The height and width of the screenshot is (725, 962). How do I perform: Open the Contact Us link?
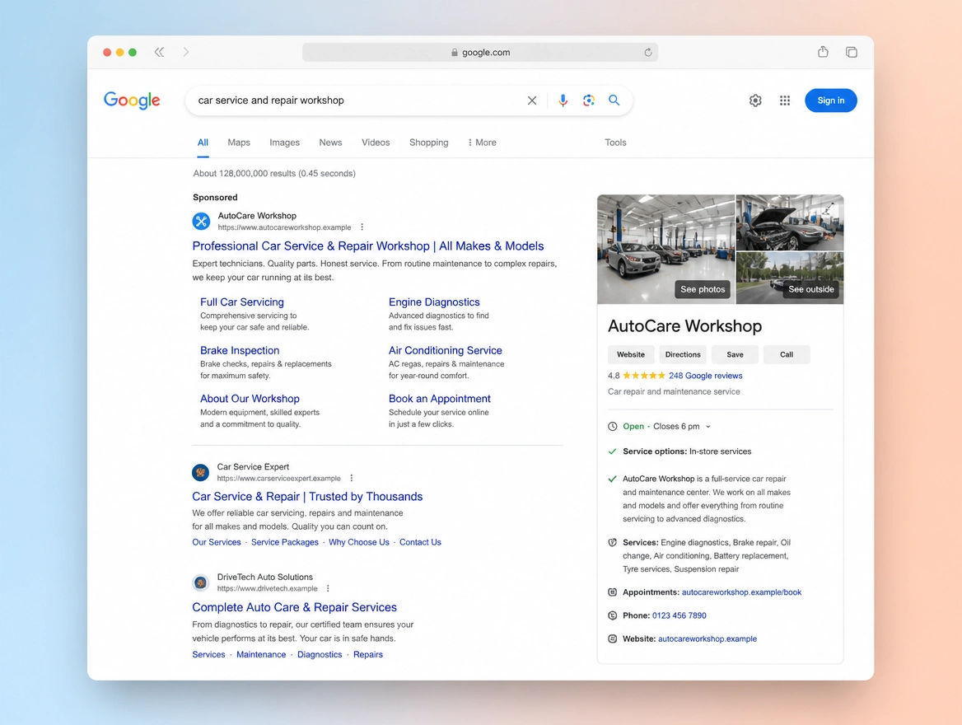point(420,543)
